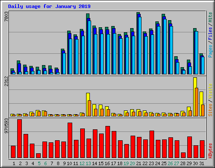Click the day 9 cyan pages bar
Image resolution: width=215 pixels, height=168 pixels.
pos(64,63)
